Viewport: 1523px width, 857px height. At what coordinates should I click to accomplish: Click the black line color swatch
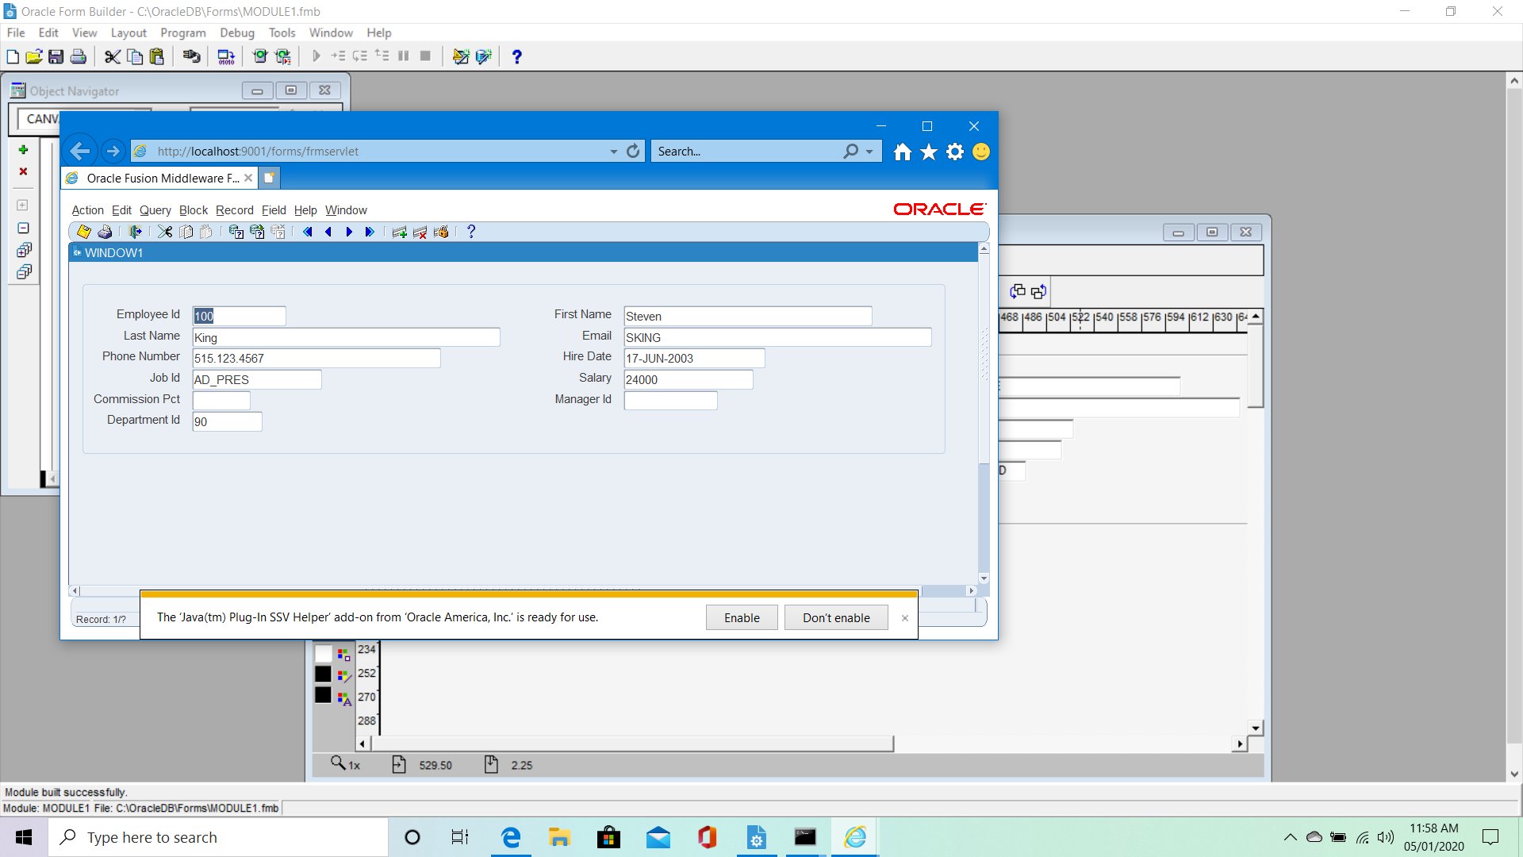(323, 674)
